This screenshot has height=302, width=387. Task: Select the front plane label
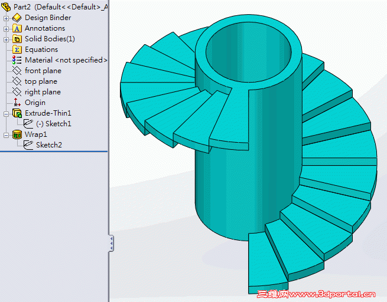pyautogui.click(x=43, y=71)
